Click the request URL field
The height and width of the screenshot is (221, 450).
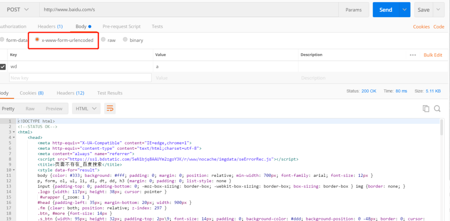coord(189,10)
